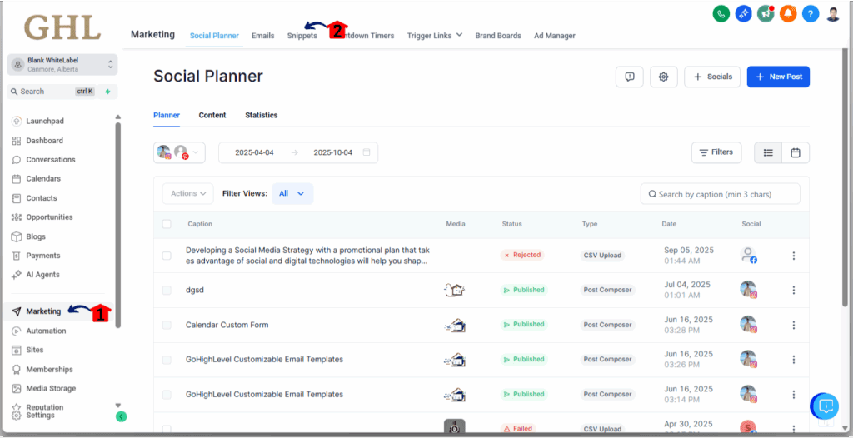Open three-dot menu for the 03:26 PM post
The image size is (853, 438).
(794, 360)
